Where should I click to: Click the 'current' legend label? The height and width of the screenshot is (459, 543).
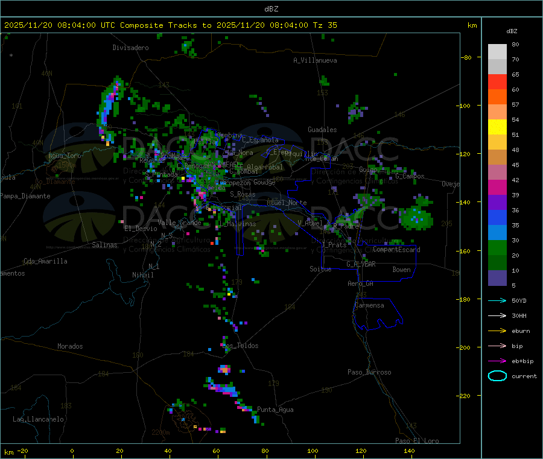coord(524,376)
